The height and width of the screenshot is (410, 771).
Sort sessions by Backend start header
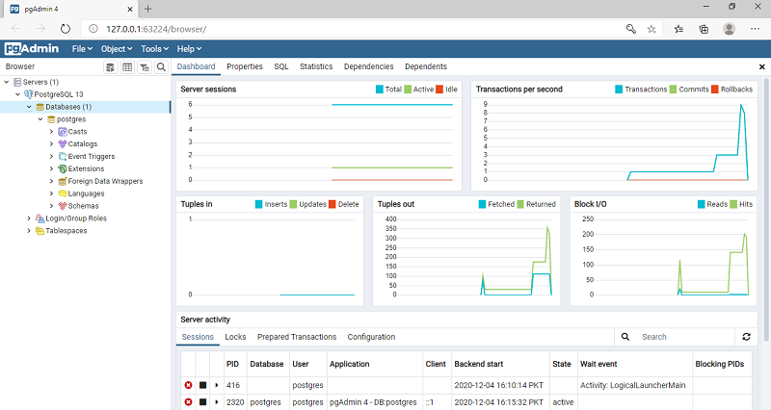point(479,364)
